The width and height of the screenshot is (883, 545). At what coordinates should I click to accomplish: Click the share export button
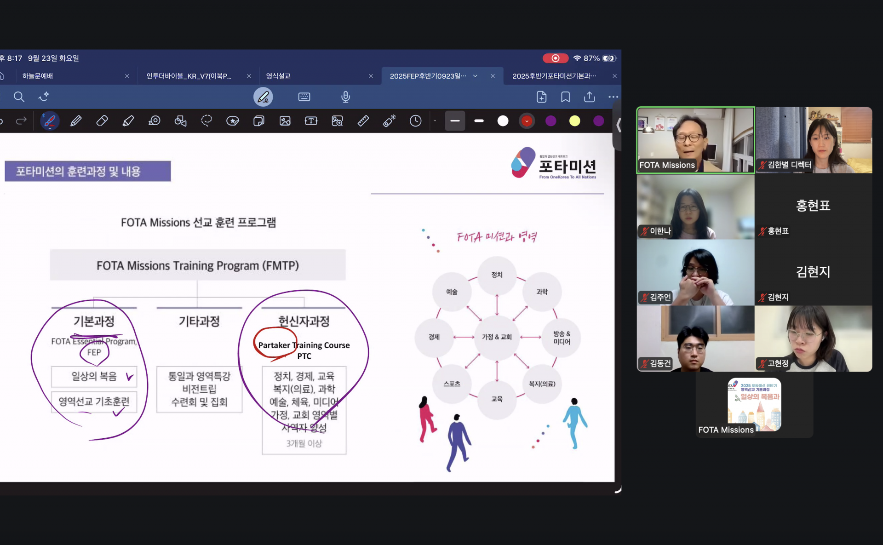click(589, 97)
